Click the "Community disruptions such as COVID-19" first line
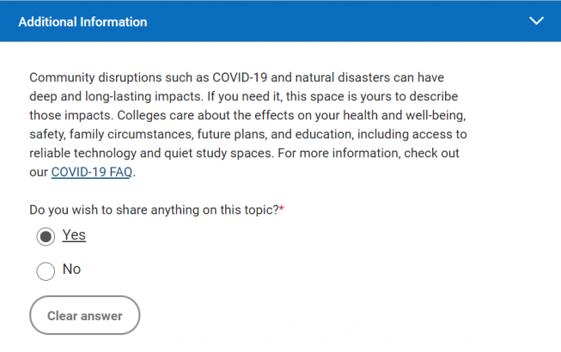 click(x=235, y=77)
